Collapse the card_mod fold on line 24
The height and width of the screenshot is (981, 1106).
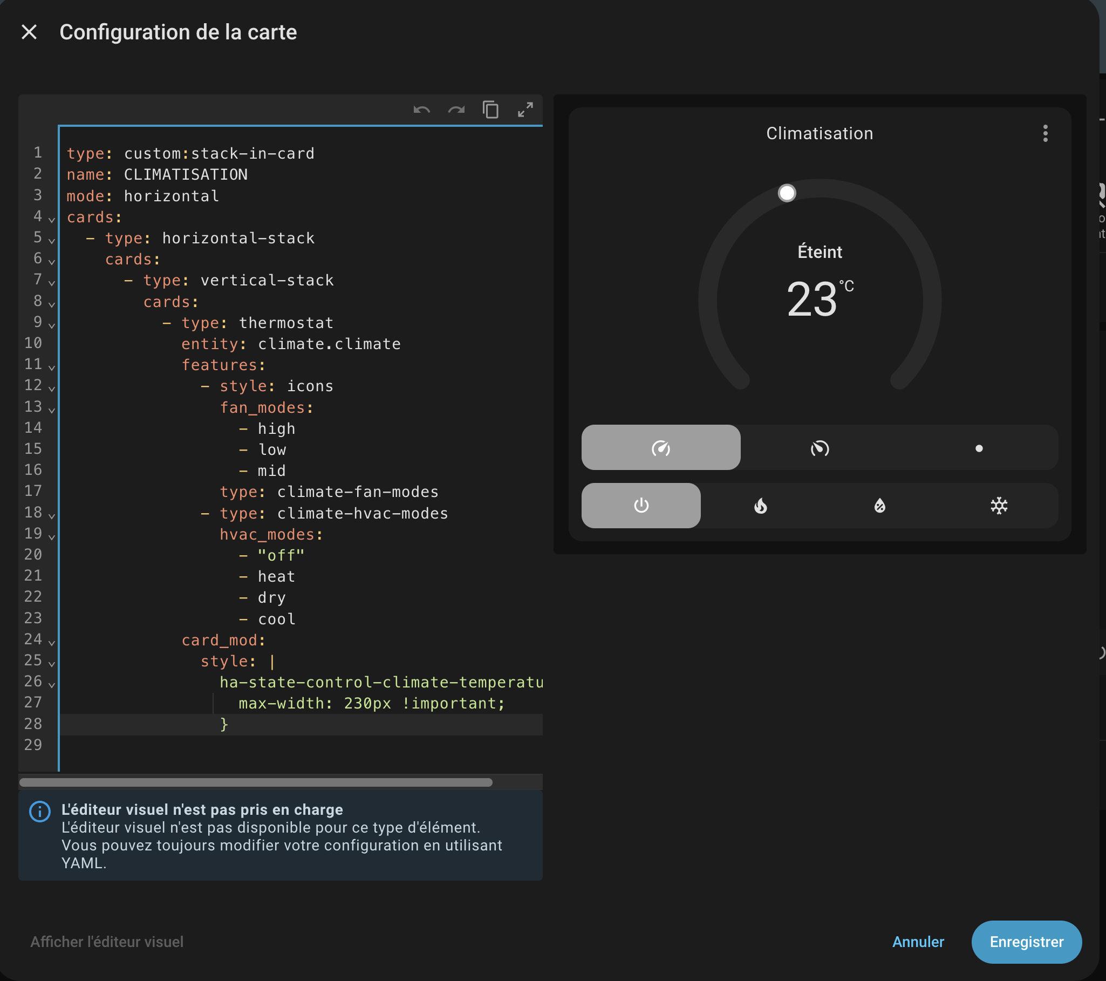coord(52,642)
